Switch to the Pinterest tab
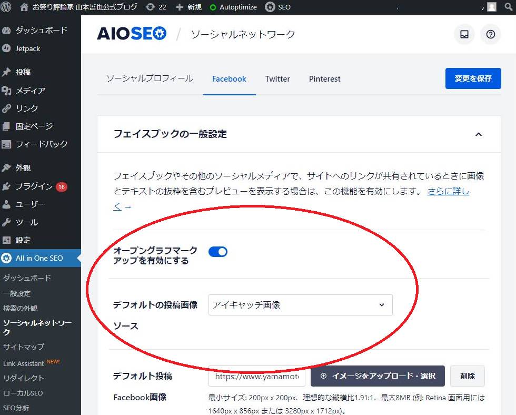The height and width of the screenshot is (415, 516). (x=324, y=79)
